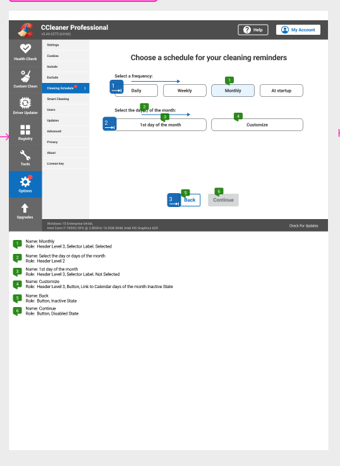Click annotation text 'Name: Customize'
The image size is (340, 466).
42,282
